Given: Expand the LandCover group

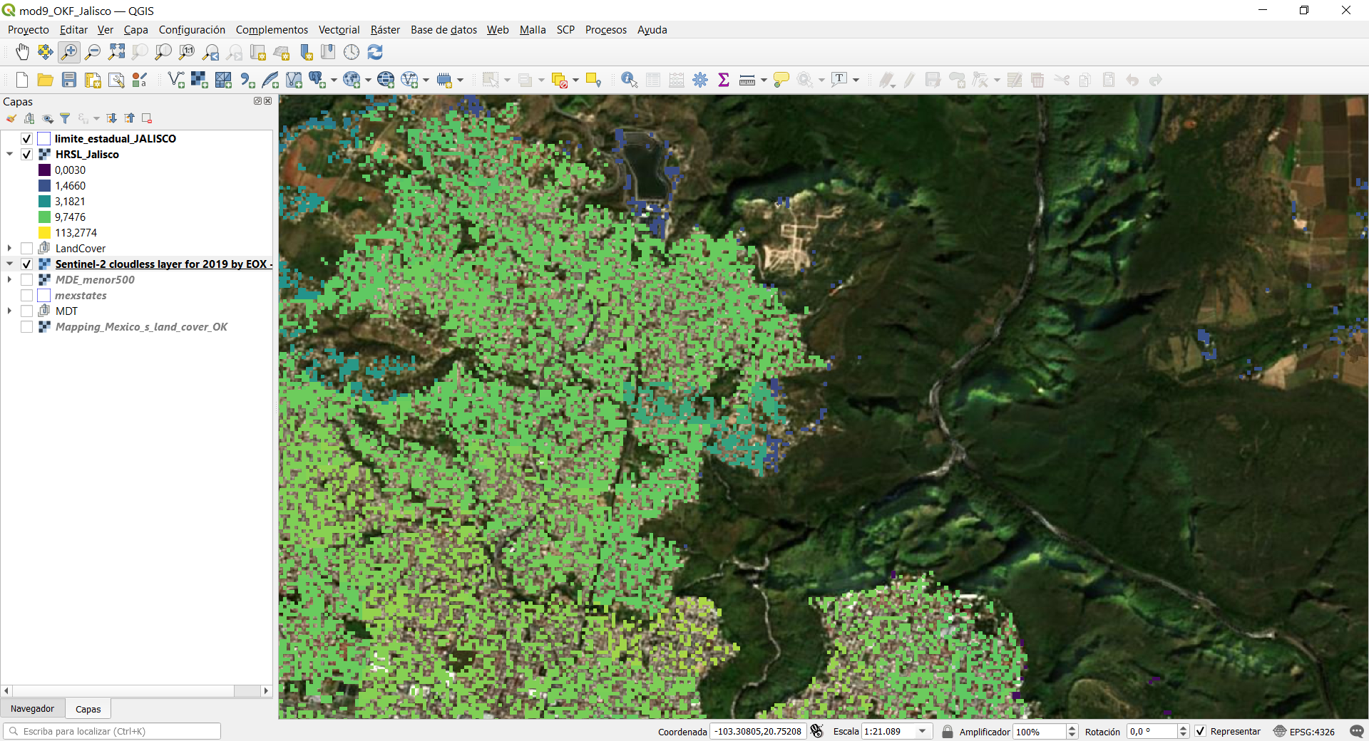Looking at the screenshot, I should 9,248.
